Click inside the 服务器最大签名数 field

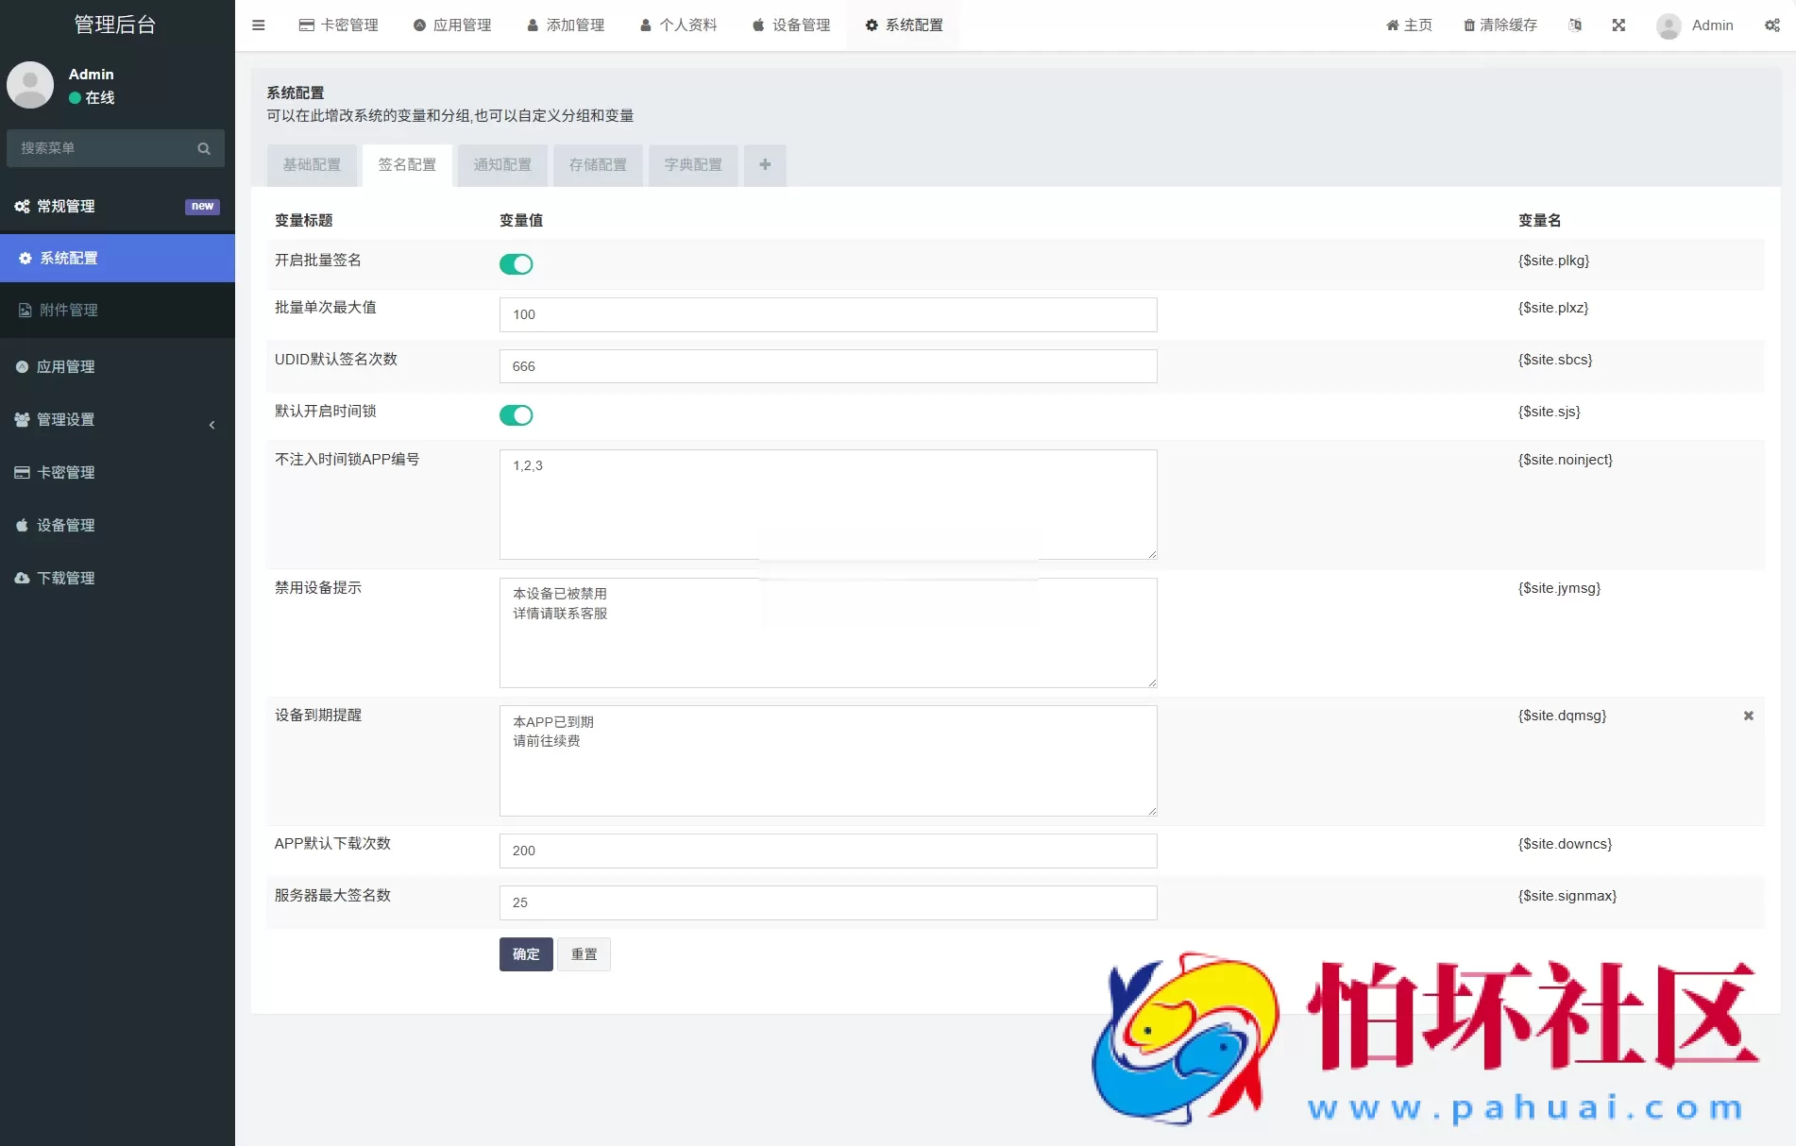[x=828, y=902]
